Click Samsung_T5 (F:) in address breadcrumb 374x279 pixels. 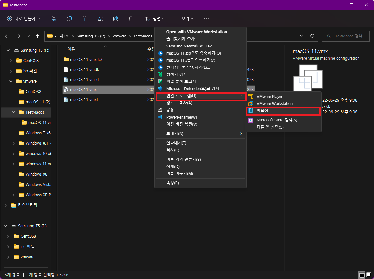(91, 36)
